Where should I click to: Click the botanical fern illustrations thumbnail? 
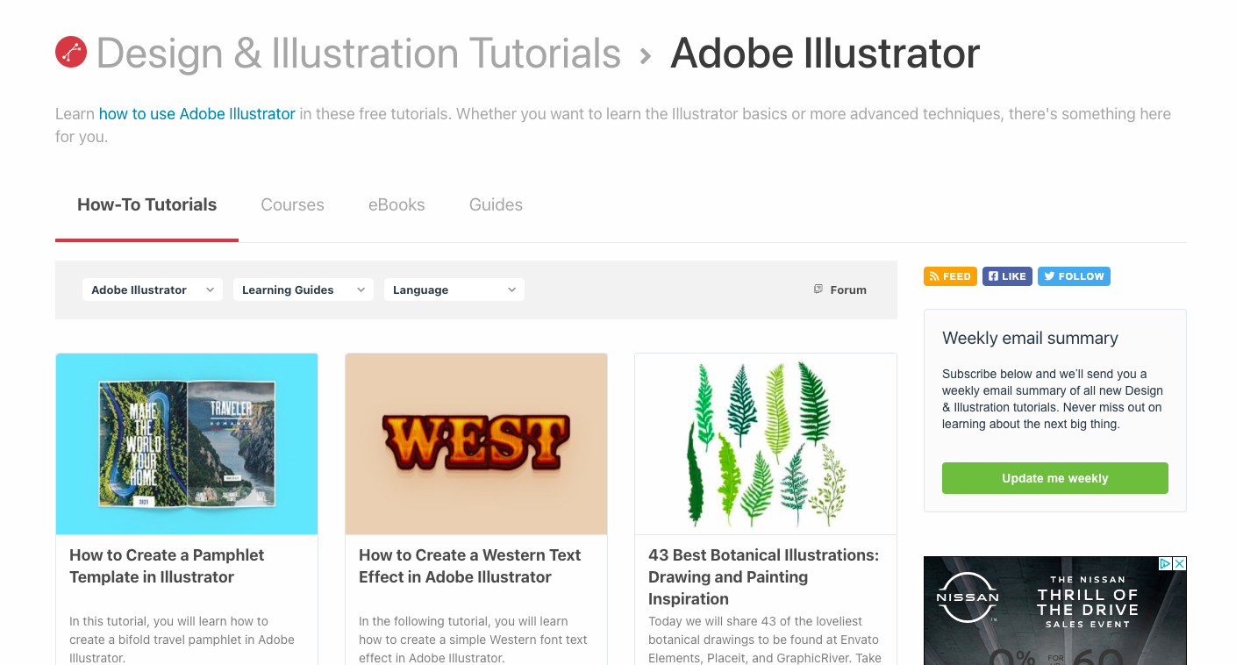pos(766,444)
